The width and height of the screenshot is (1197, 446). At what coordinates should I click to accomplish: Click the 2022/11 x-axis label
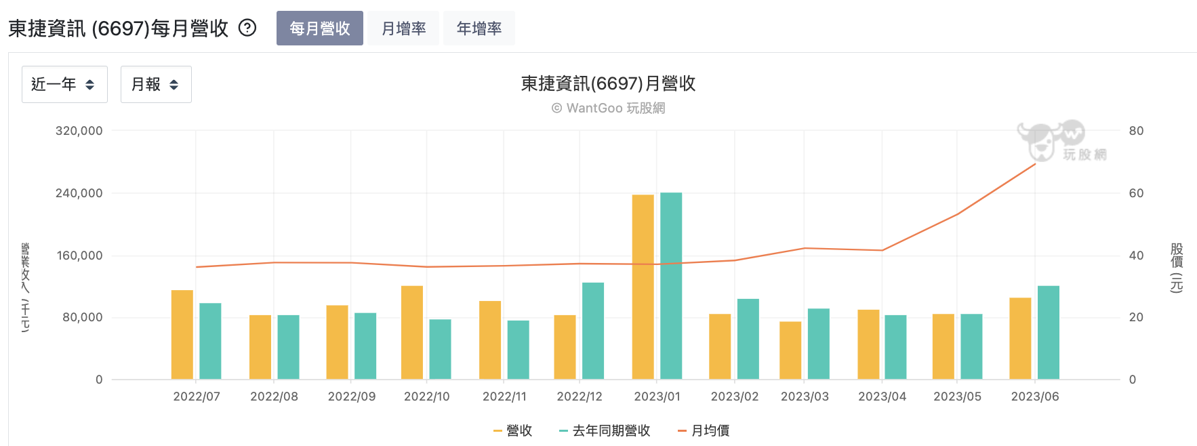click(504, 397)
